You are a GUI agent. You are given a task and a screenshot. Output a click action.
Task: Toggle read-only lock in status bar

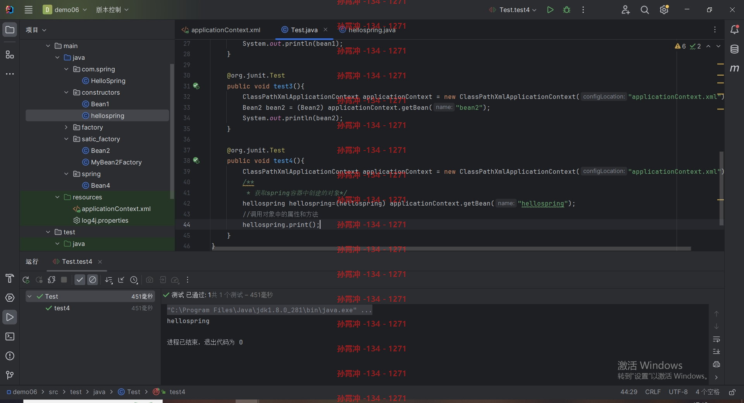pyautogui.click(x=732, y=392)
